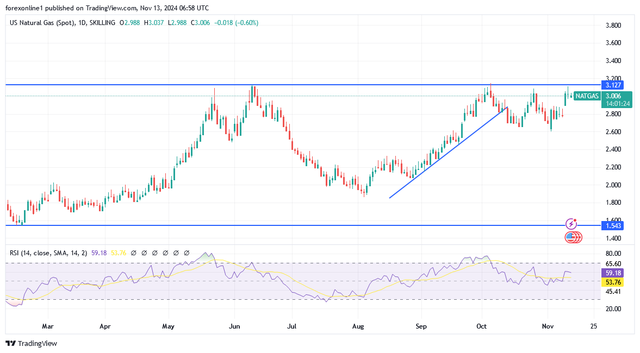Click the −0.018 (−0.60%) change value
The width and height of the screenshot is (640, 353).
click(x=236, y=23)
